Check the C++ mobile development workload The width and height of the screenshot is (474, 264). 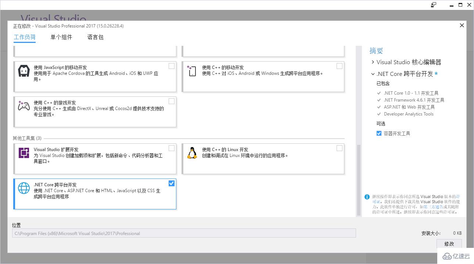340,66
